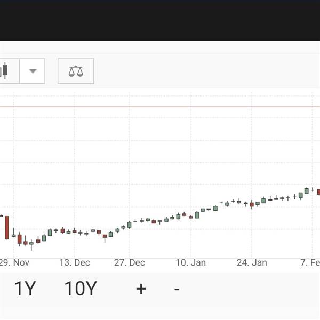Click the horizontal reference line on chart
This screenshot has height=320, width=320.
(x=160, y=107)
